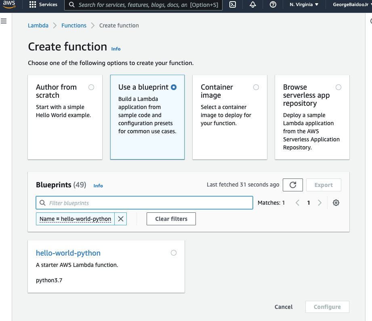Open the Services menu
The width and height of the screenshot is (372, 321).
click(x=44, y=5)
